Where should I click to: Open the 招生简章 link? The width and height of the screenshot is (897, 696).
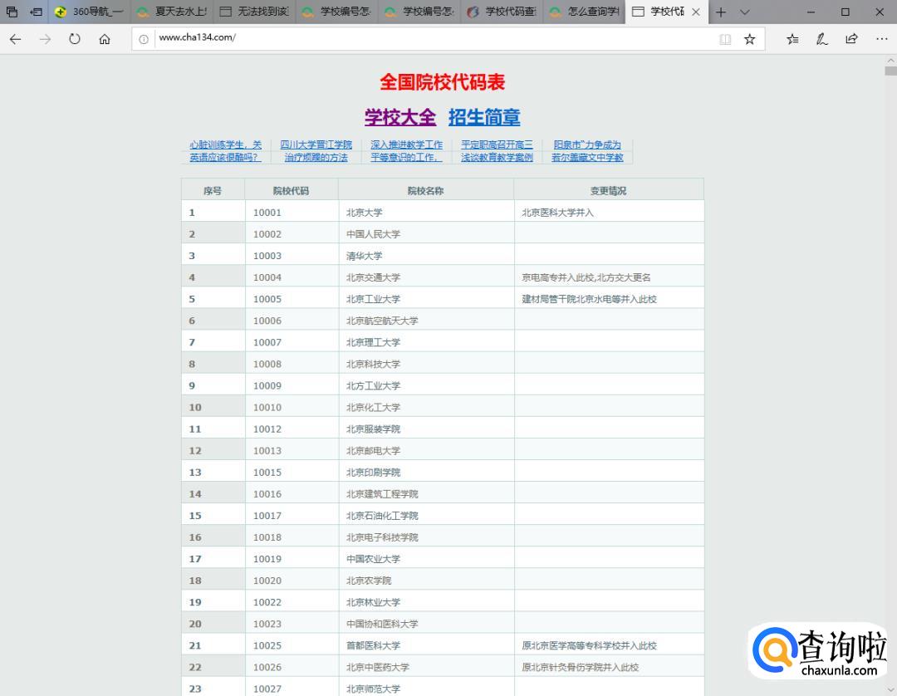484,117
